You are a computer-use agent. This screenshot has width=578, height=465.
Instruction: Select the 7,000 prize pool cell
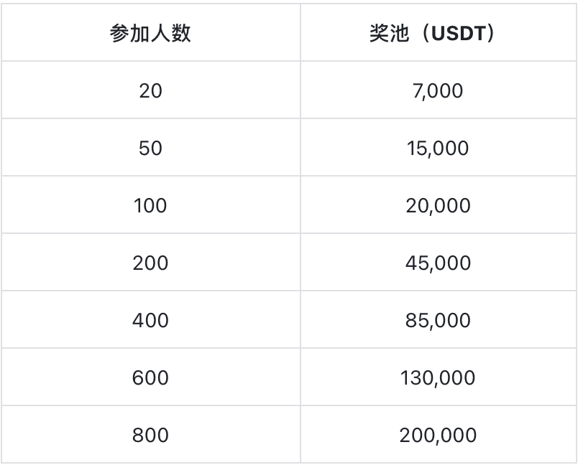click(438, 90)
